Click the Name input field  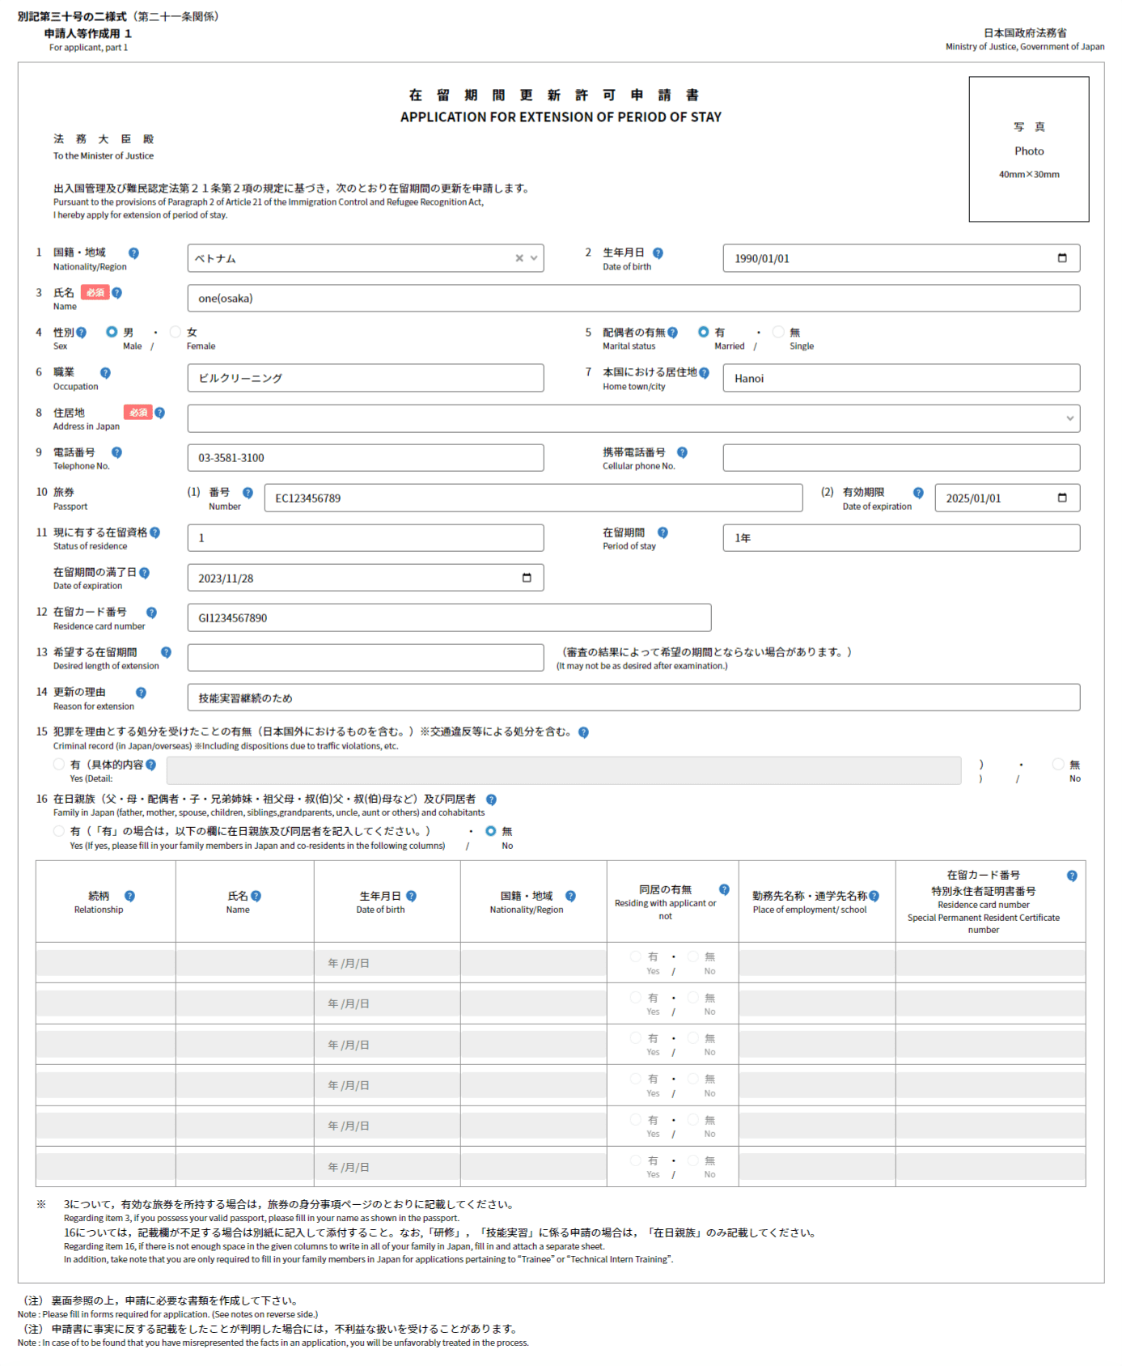(633, 299)
